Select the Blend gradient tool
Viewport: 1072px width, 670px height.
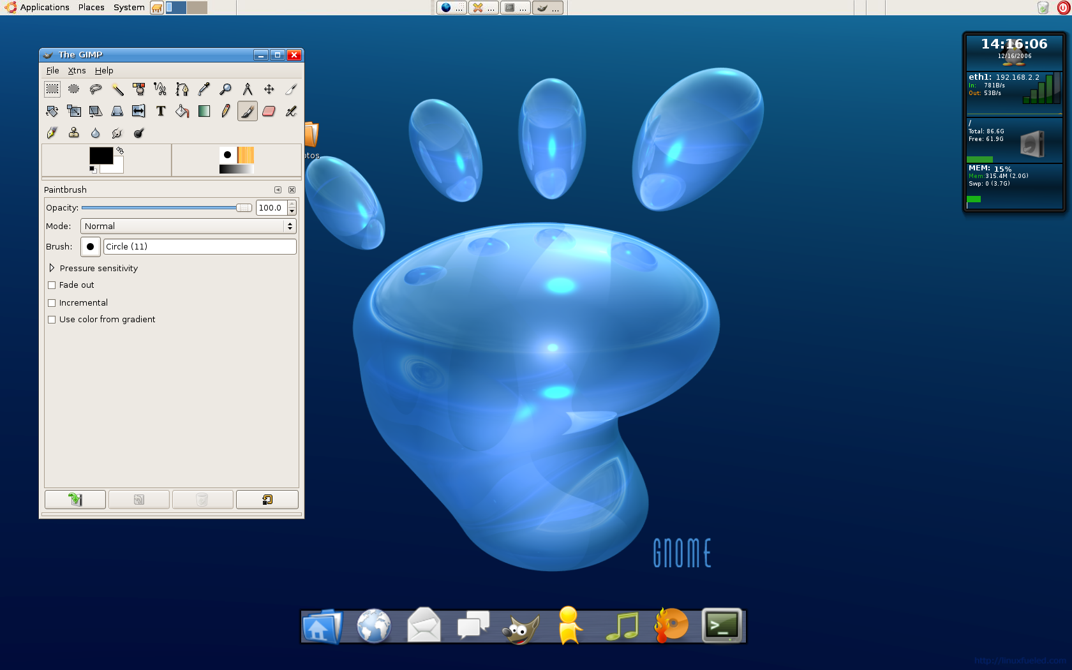pyautogui.click(x=204, y=111)
